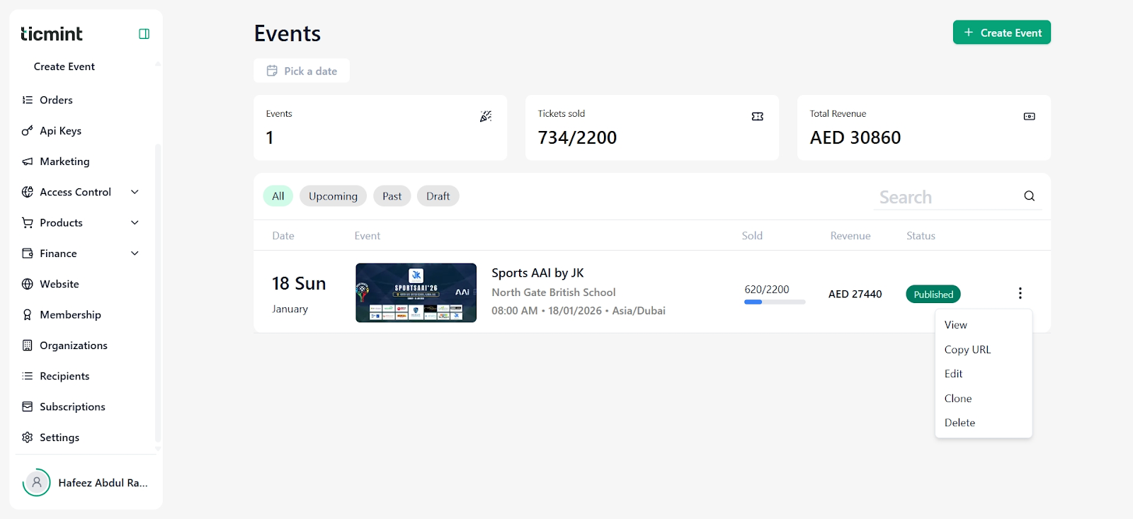Image resolution: width=1133 pixels, height=519 pixels.
Task: Choose View from the context menu
Action: pyautogui.click(x=984, y=325)
